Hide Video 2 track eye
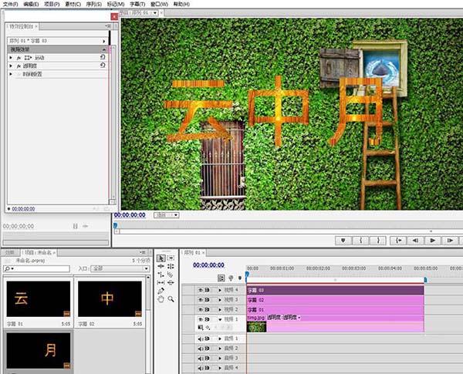Screen dimensions: 463x374 [201, 310]
